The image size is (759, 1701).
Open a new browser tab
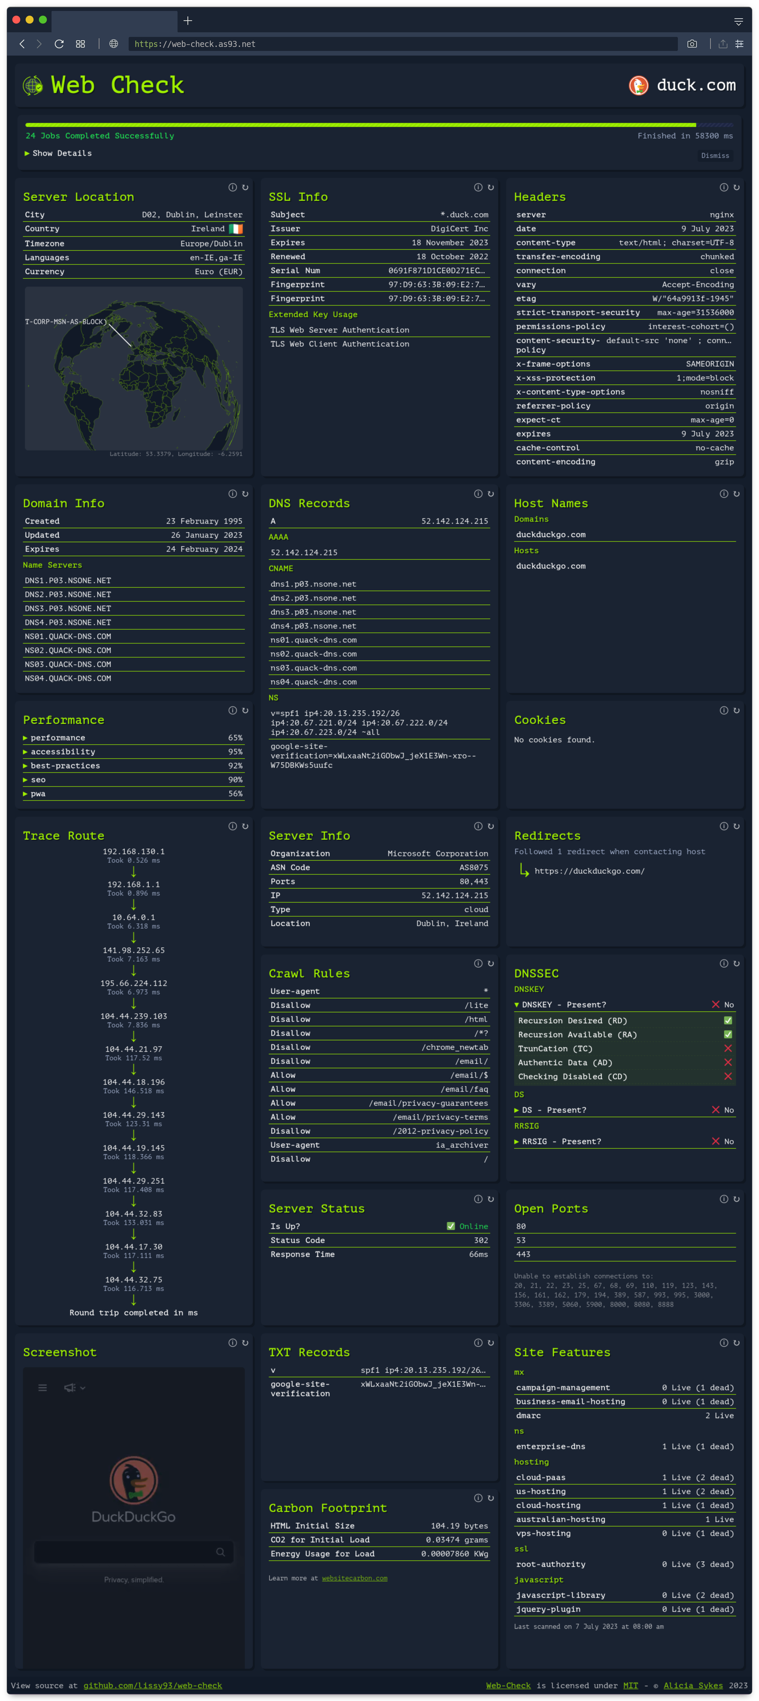pyautogui.click(x=188, y=21)
